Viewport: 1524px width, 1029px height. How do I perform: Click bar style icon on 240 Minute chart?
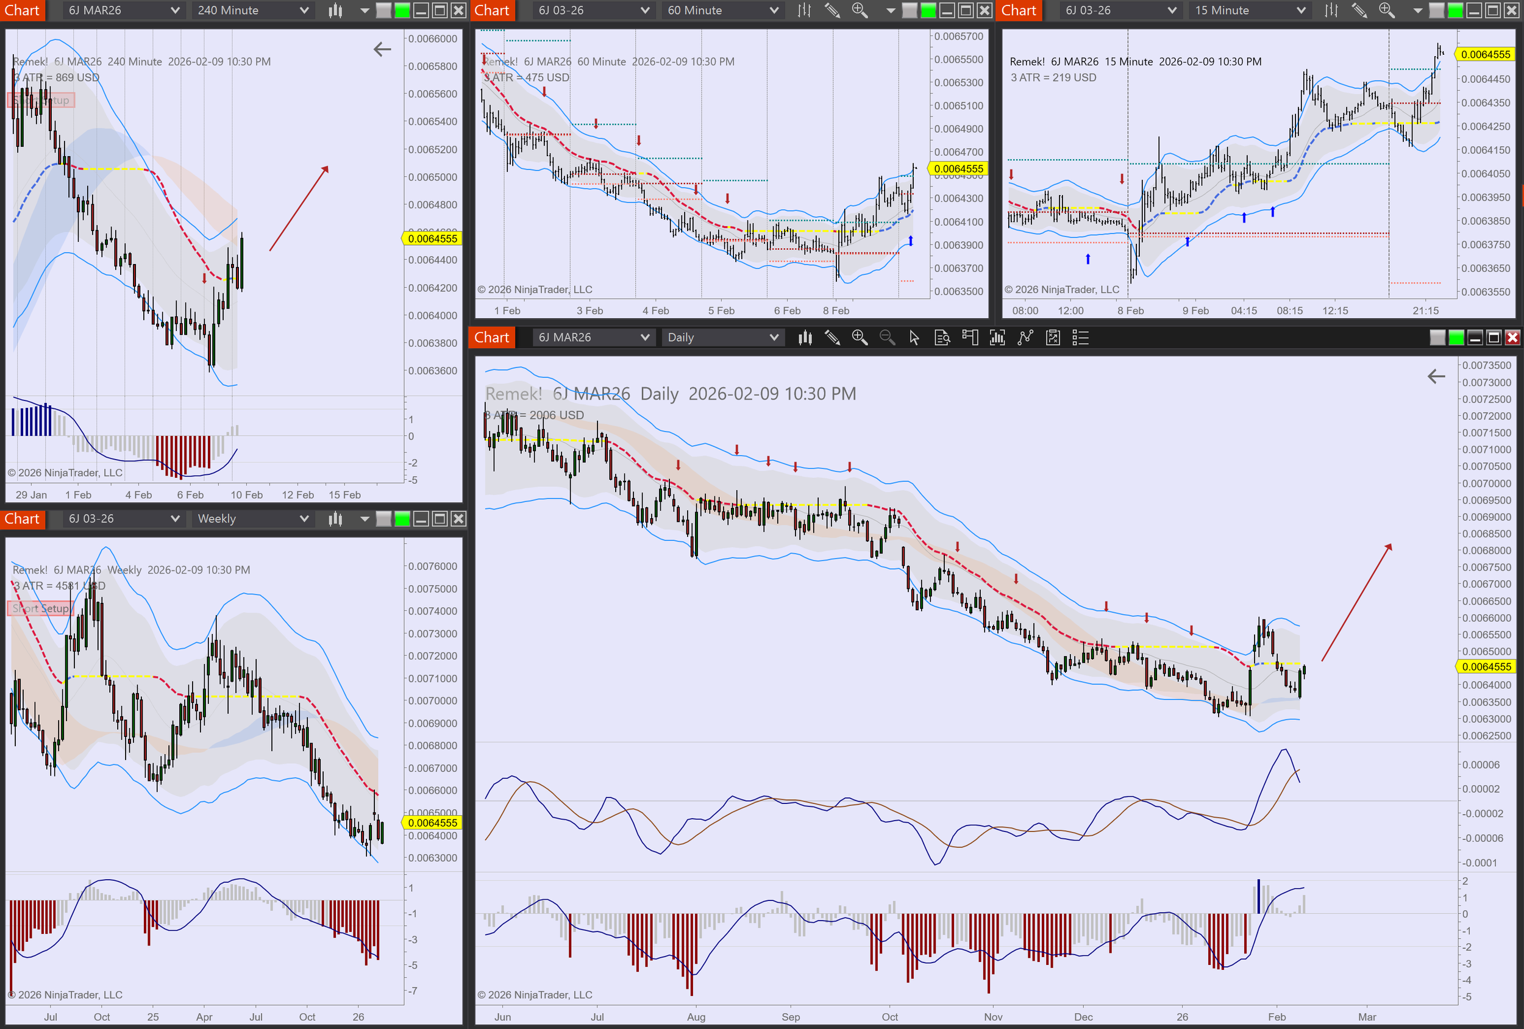point(335,10)
